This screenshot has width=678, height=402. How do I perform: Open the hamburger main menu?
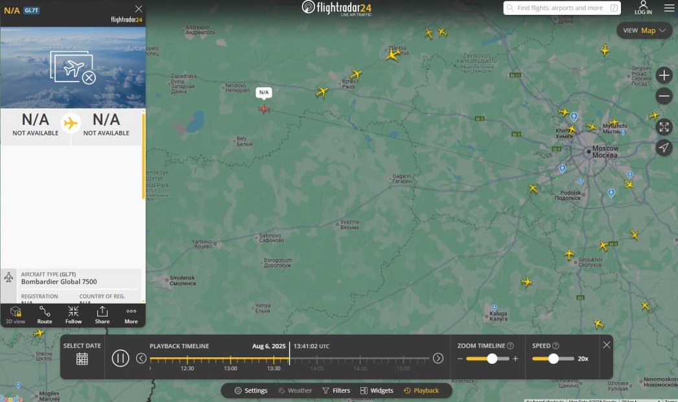tap(669, 8)
